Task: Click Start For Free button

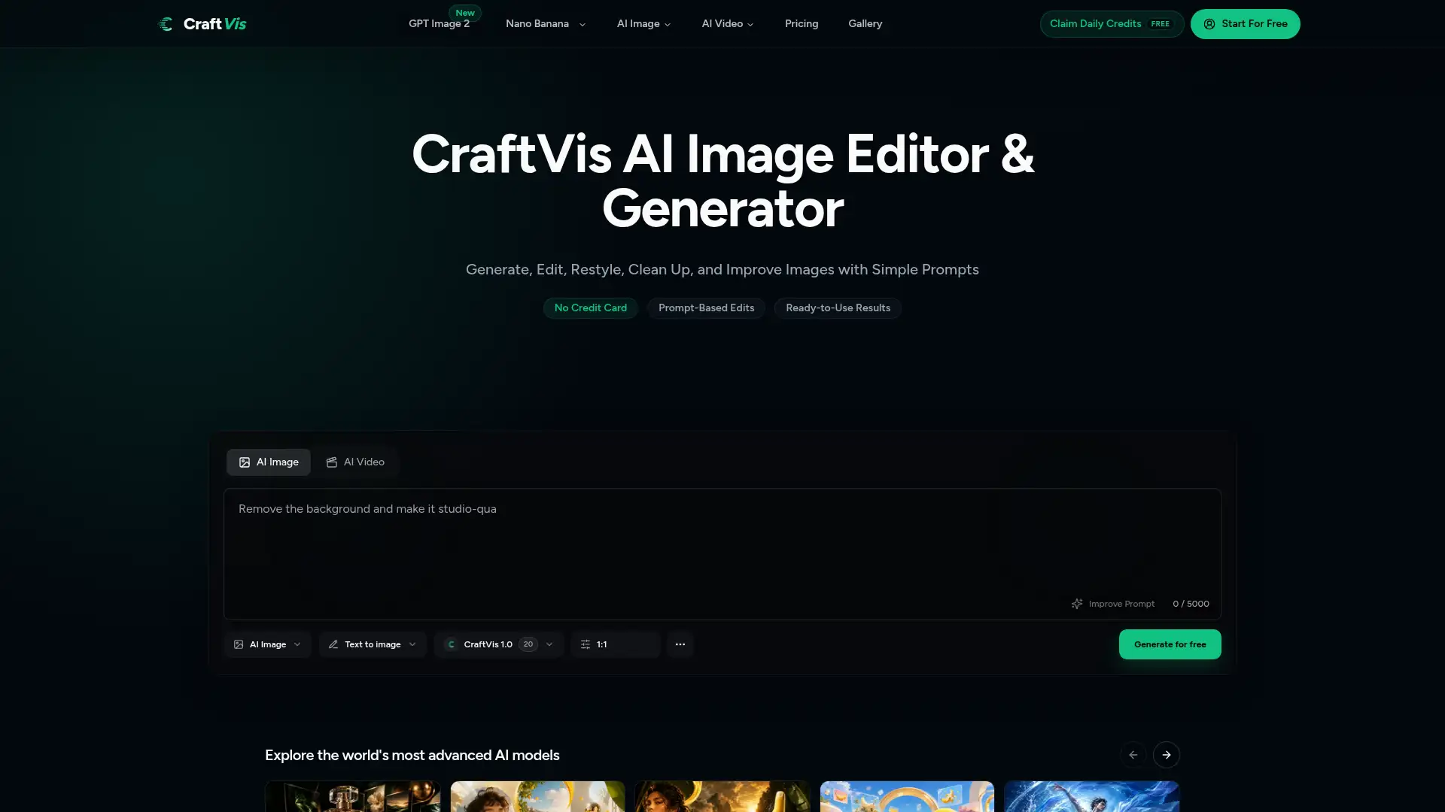Action: click(x=1245, y=24)
